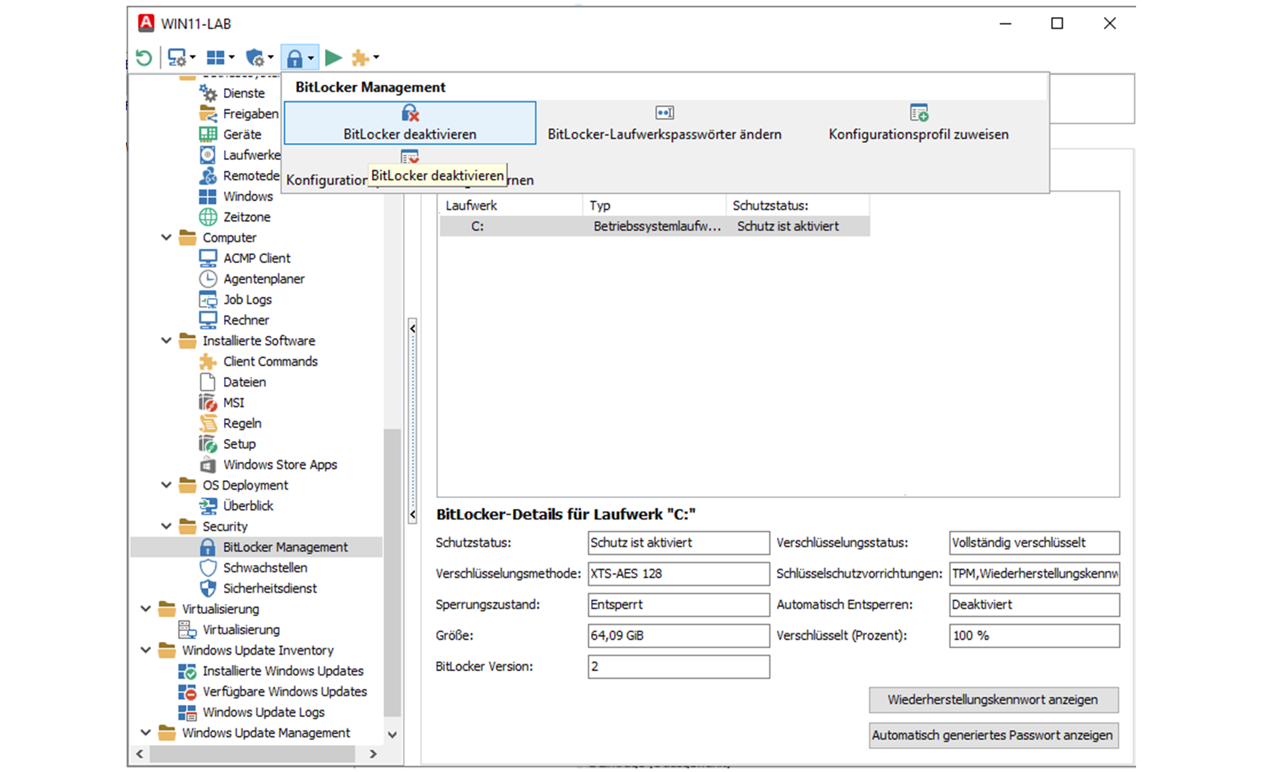This screenshot has height=772, width=1262.
Task: Select Konfigurationsprofil zuweisen
Action: (x=919, y=123)
